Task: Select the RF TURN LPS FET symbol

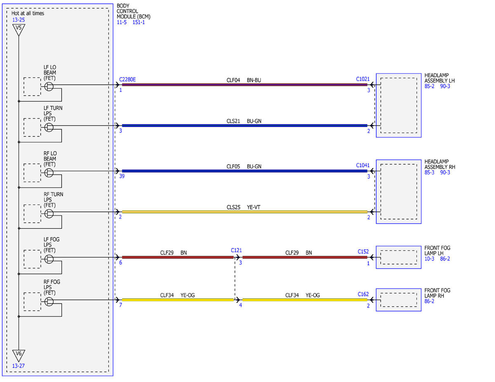Action: (49, 213)
